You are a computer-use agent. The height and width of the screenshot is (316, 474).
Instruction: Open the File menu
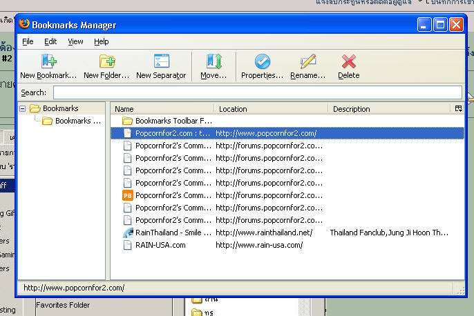pos(28,41)
